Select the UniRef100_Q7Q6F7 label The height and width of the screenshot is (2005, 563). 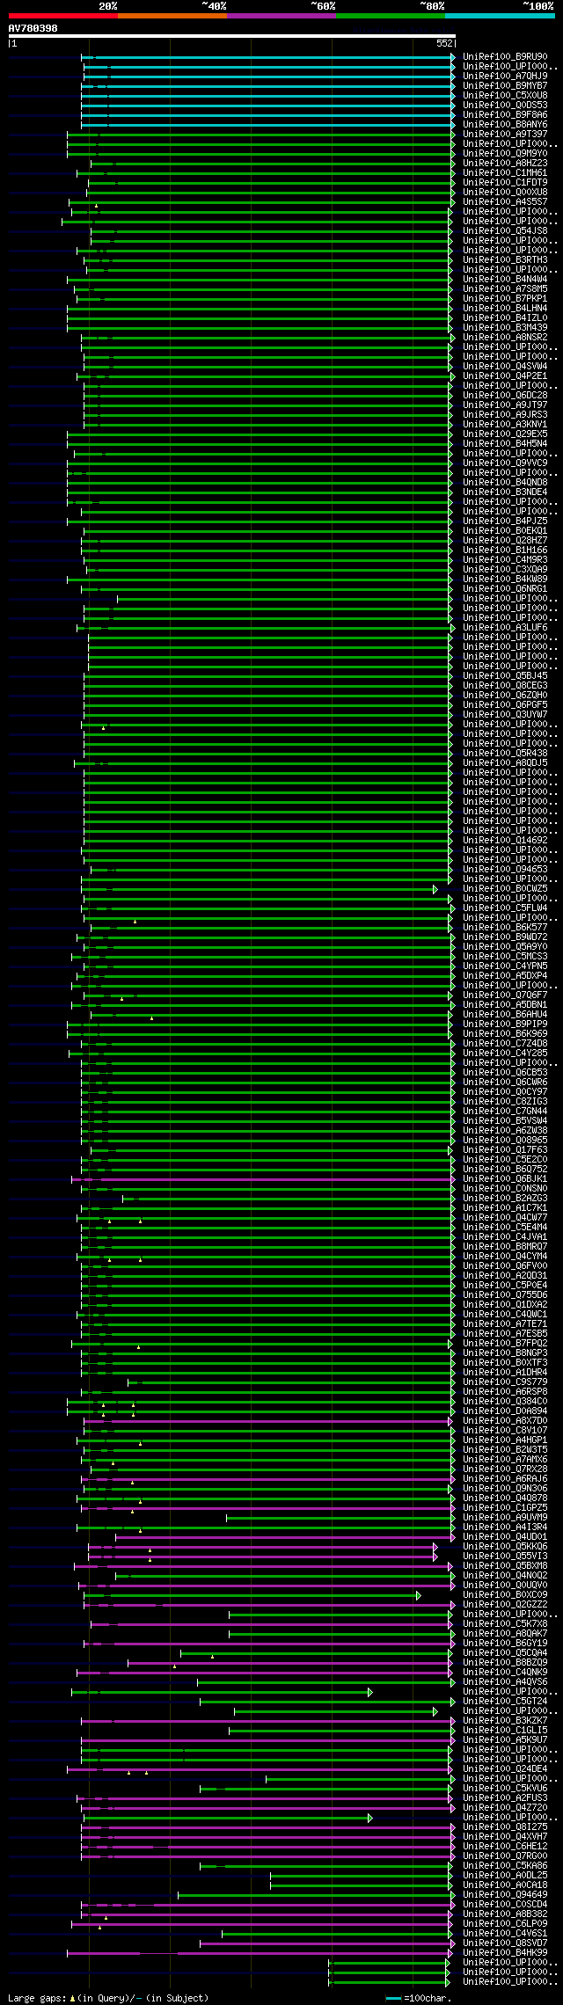(505, 995)
